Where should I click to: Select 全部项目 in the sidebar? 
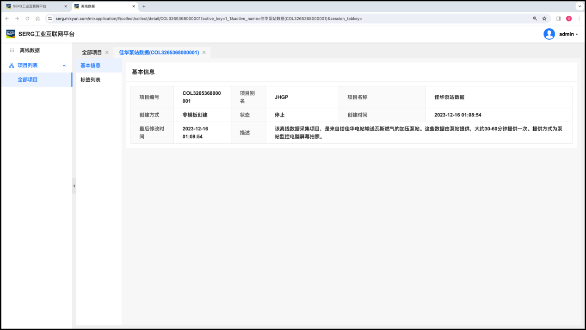[x=28, y=79]
